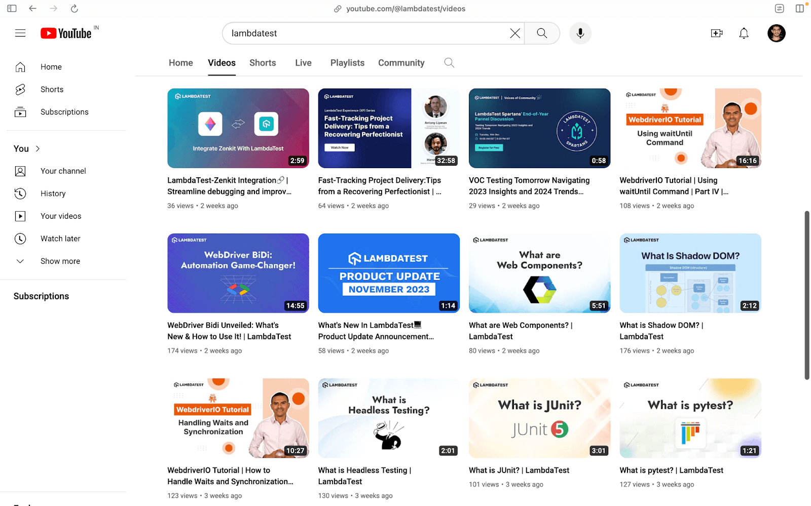
Task: Go back with the browser back arrow
Action: (x=32, y=9)
